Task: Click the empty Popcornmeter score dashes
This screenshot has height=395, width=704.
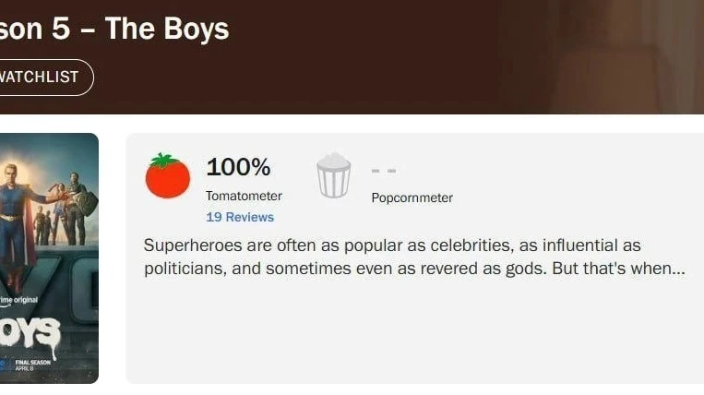Action: click(x=384, y=171)
